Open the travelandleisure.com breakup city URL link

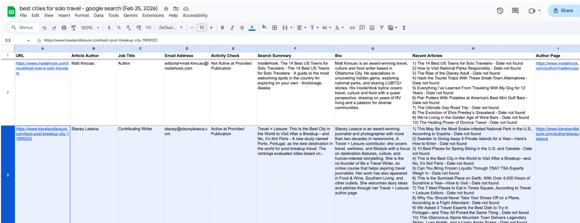[x=42, y=134]
